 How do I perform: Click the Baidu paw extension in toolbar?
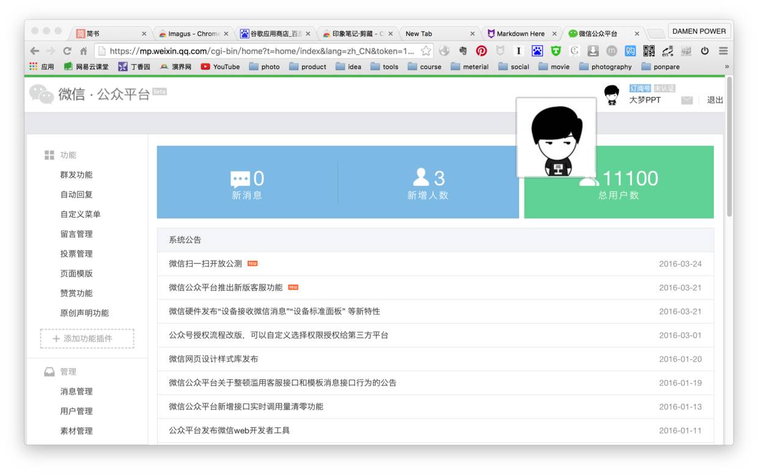pyautogui.click(x=537, y=51)
